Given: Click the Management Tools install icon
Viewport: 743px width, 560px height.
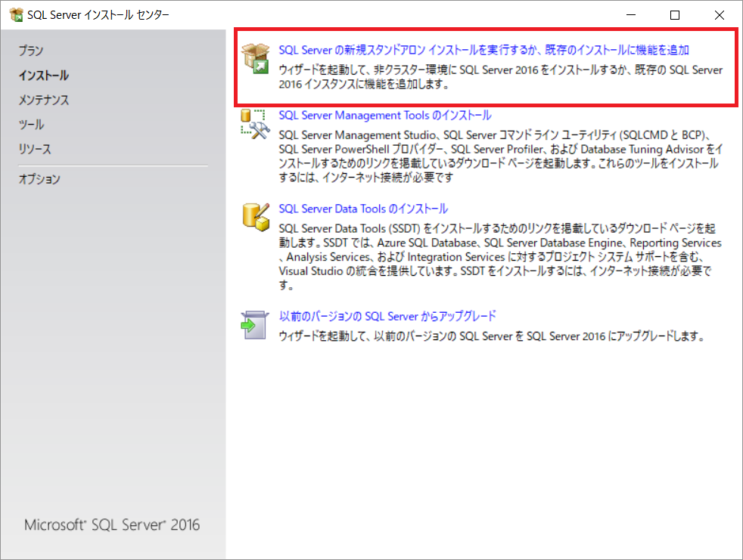Looking at the screenshot, I should [256, 124].
